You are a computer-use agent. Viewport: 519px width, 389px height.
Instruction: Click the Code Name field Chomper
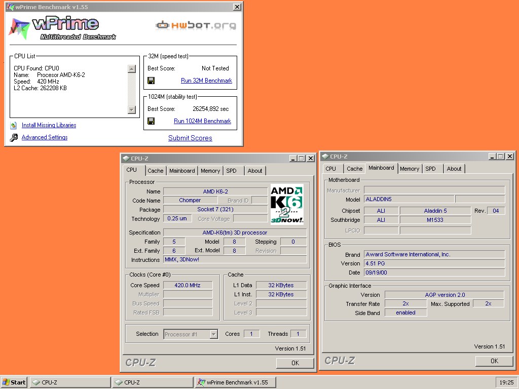[190, 200]
